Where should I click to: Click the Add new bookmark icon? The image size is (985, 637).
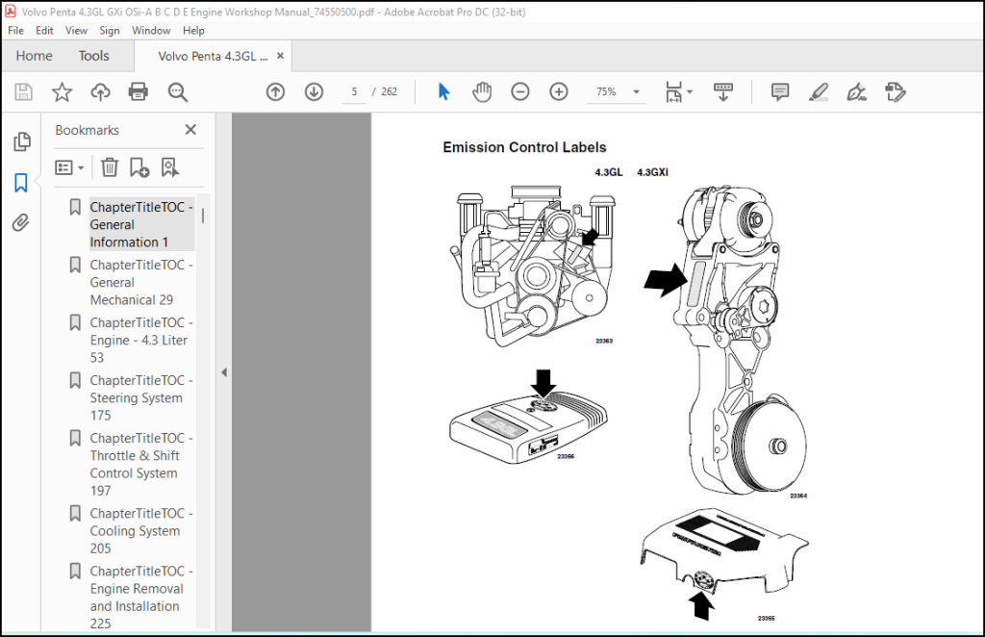(139, 167)
